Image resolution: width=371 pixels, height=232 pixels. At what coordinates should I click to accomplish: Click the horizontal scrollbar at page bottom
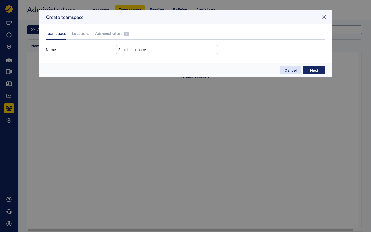191,230
